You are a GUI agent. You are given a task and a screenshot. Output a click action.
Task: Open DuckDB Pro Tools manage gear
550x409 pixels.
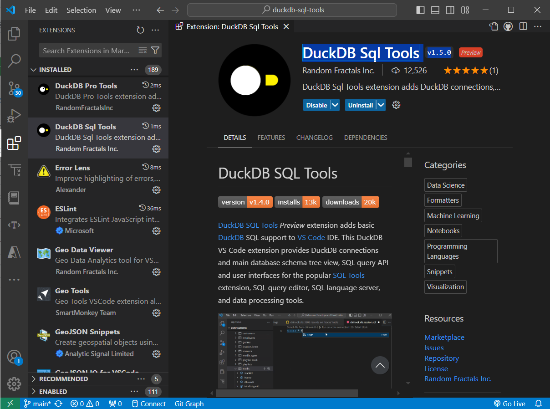pos(156,108)
